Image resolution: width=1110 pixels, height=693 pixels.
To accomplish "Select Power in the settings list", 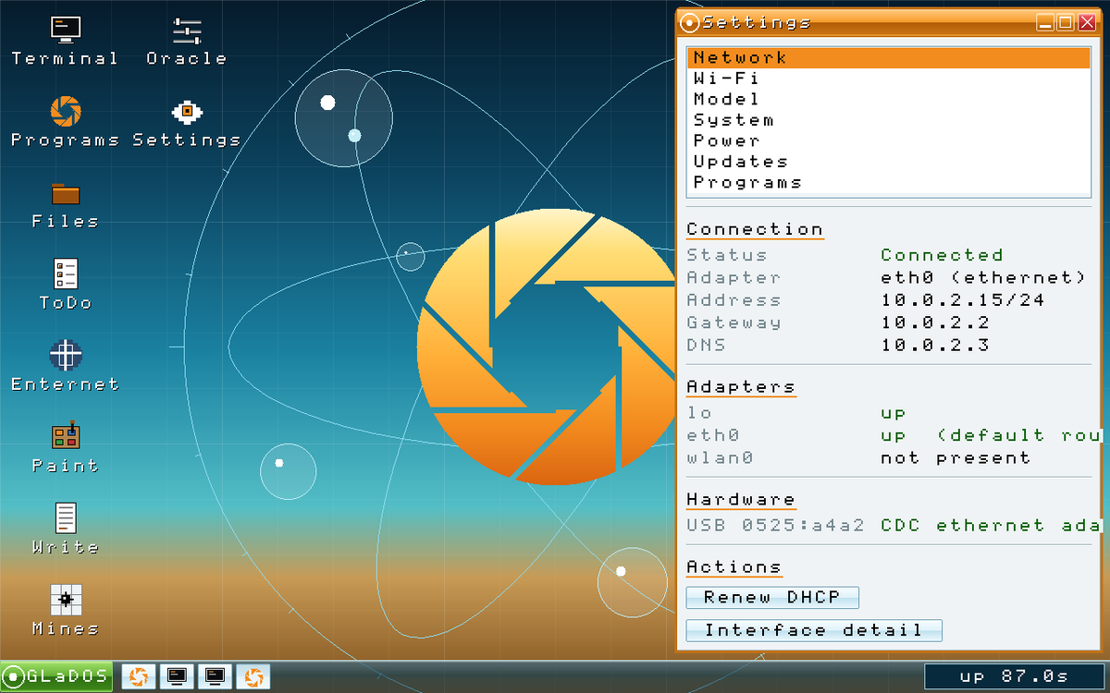I will coord(889,141).
